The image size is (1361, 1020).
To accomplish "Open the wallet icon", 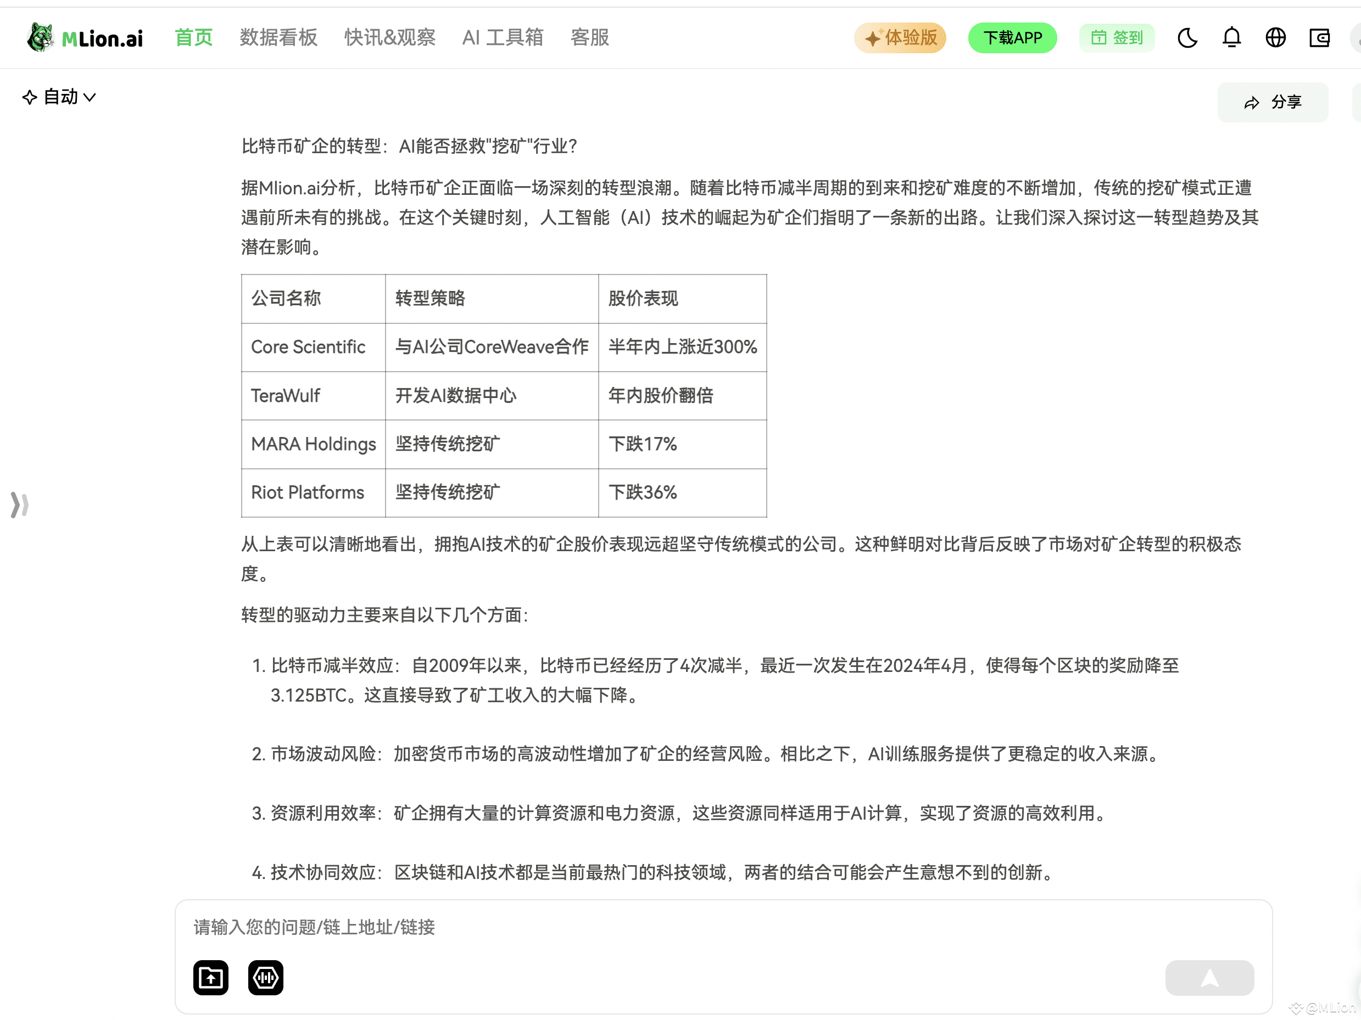I will click(1320, 37).
